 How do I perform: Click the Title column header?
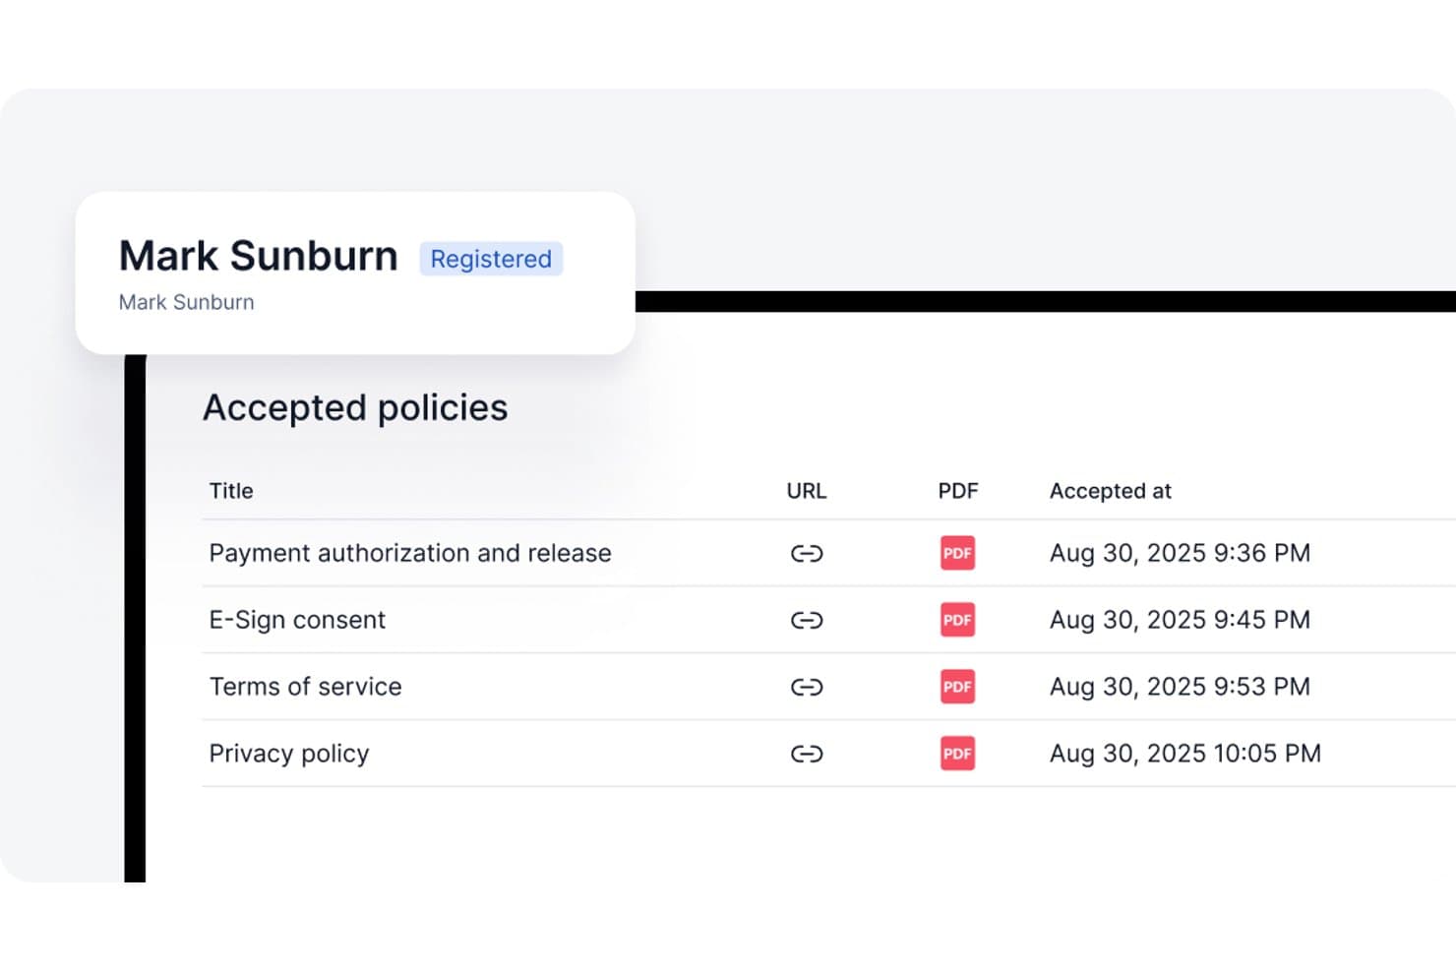pyautogui.click(x=231, y=491)
